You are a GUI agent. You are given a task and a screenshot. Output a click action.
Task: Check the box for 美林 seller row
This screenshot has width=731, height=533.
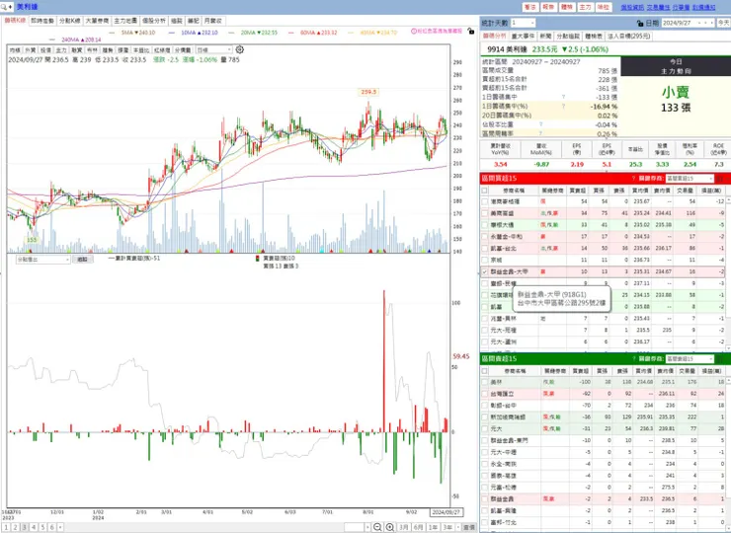click(485, 382)
